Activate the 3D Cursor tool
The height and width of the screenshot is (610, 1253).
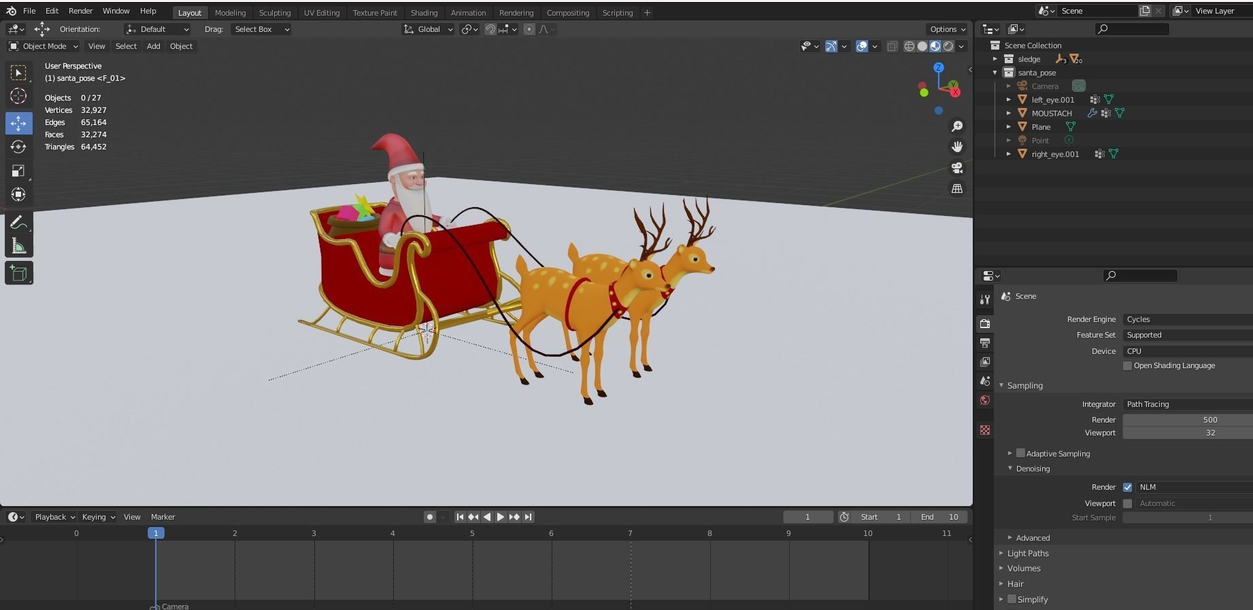click(x=19, y=96)
